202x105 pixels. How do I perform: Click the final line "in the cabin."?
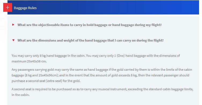click(x=21, y=95)
